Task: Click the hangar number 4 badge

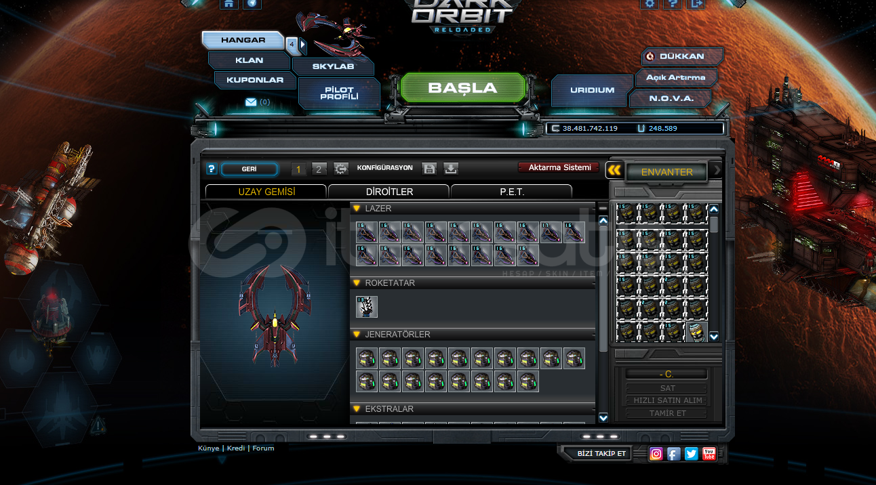Action: [x=292, y=45]
